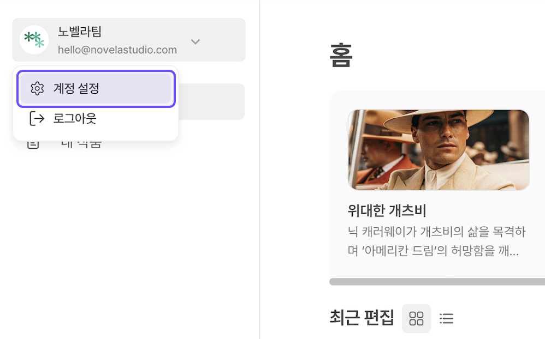
Task: Click the vertical sidebar divider line
Action: pos(259,169)
